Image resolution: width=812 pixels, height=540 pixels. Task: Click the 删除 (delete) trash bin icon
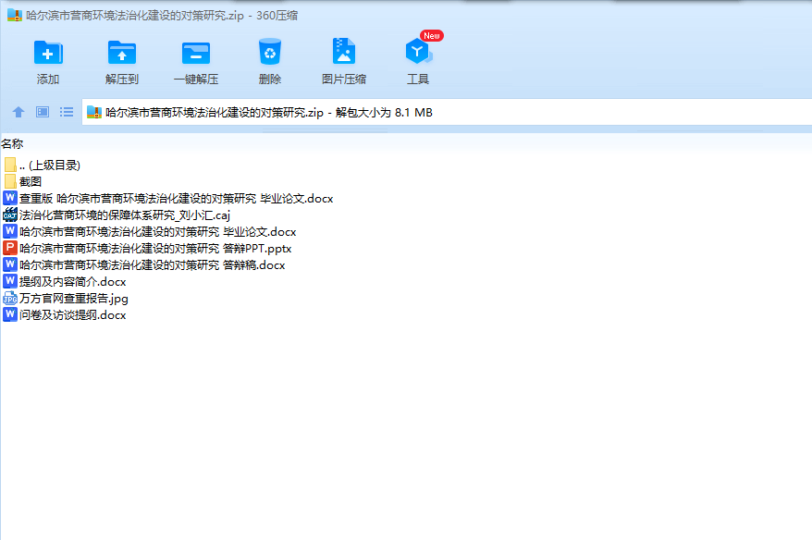point(270,52)
